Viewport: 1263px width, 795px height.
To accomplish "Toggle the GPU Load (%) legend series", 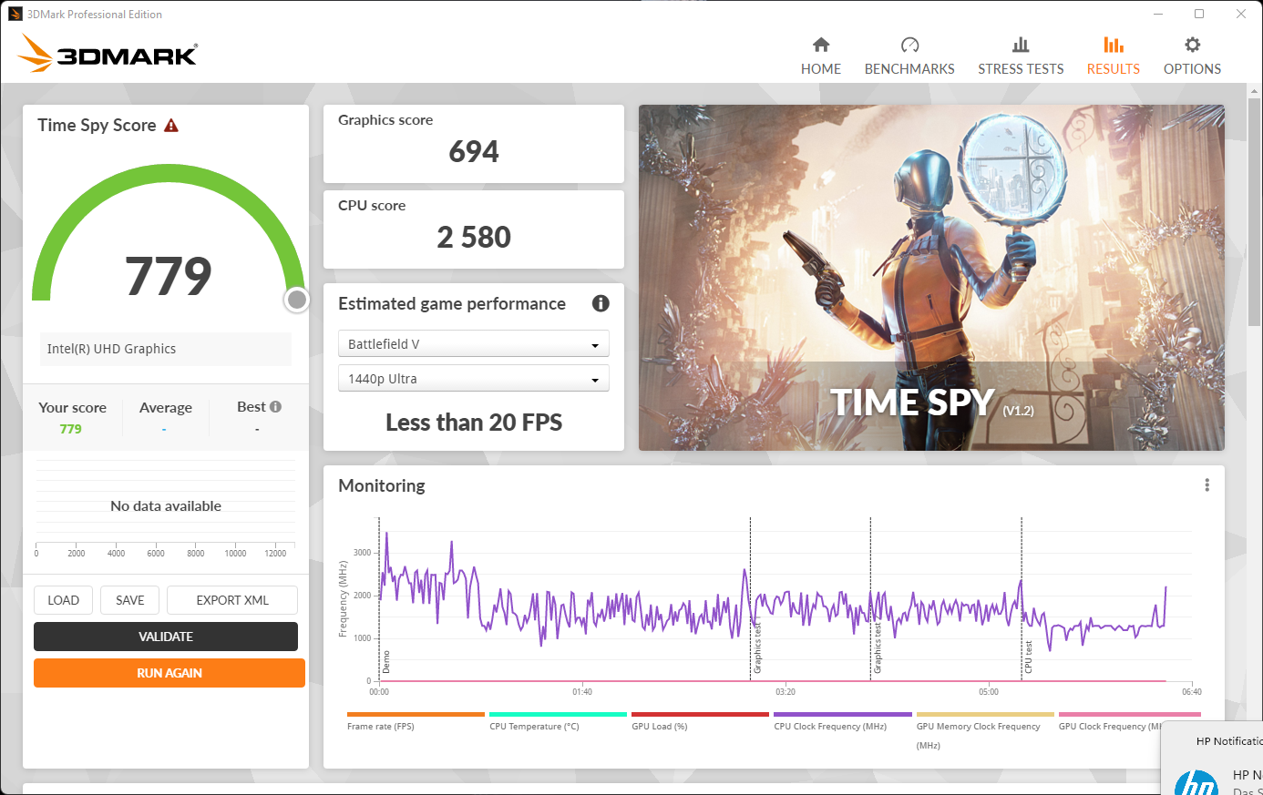I will pyautogui.click(x=660, y=727).
